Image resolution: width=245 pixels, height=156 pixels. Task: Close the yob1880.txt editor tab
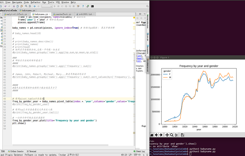[94, 14]
